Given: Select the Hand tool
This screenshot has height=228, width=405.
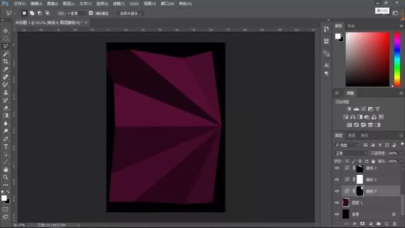Looking at the screenshot, I should pos(6,170).
